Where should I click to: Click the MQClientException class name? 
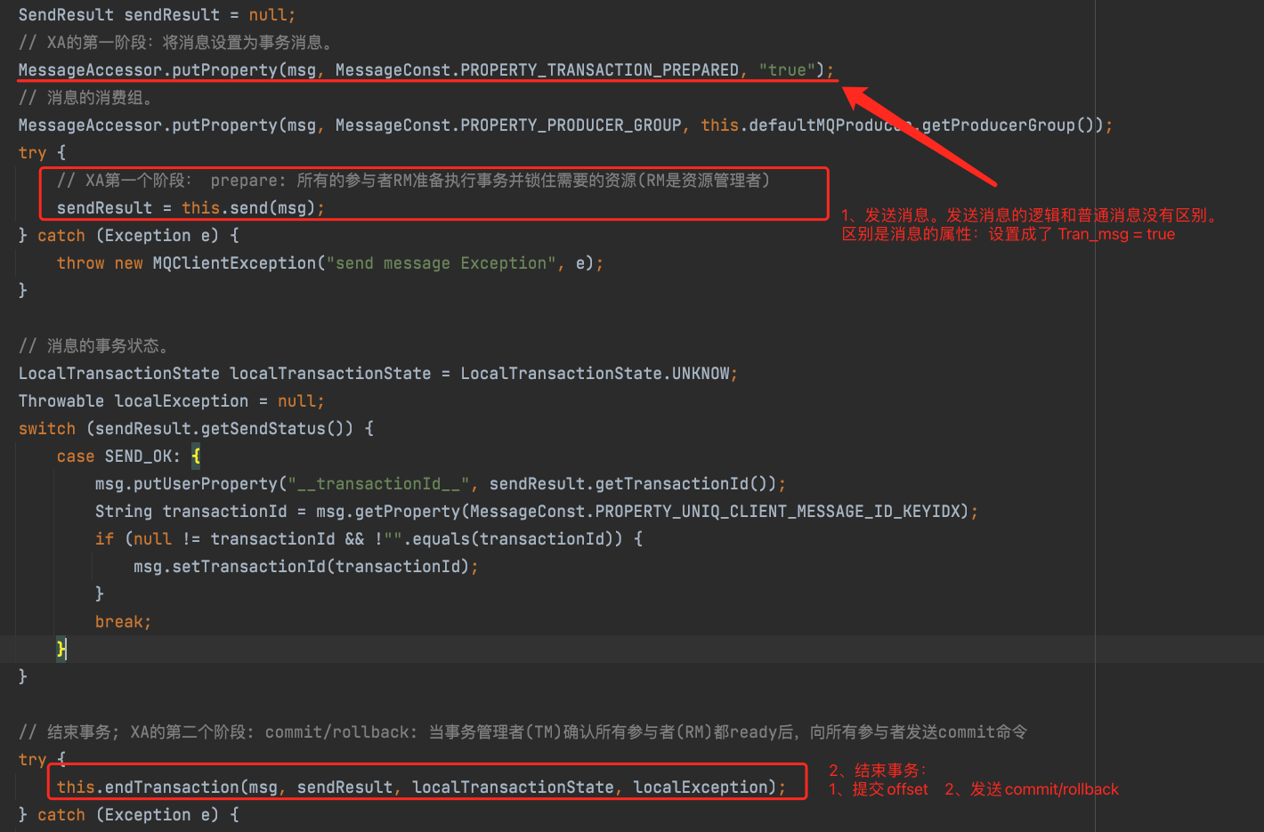(233, 263)
